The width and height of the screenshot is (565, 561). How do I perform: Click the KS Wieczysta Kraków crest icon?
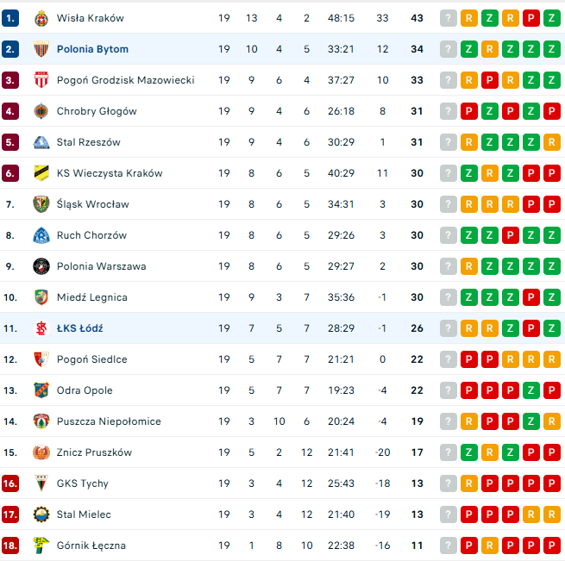[41, 173]
